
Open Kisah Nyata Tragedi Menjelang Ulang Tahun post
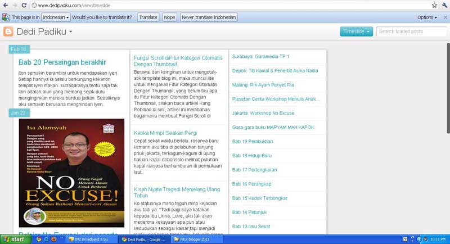(x=177, y=192)
